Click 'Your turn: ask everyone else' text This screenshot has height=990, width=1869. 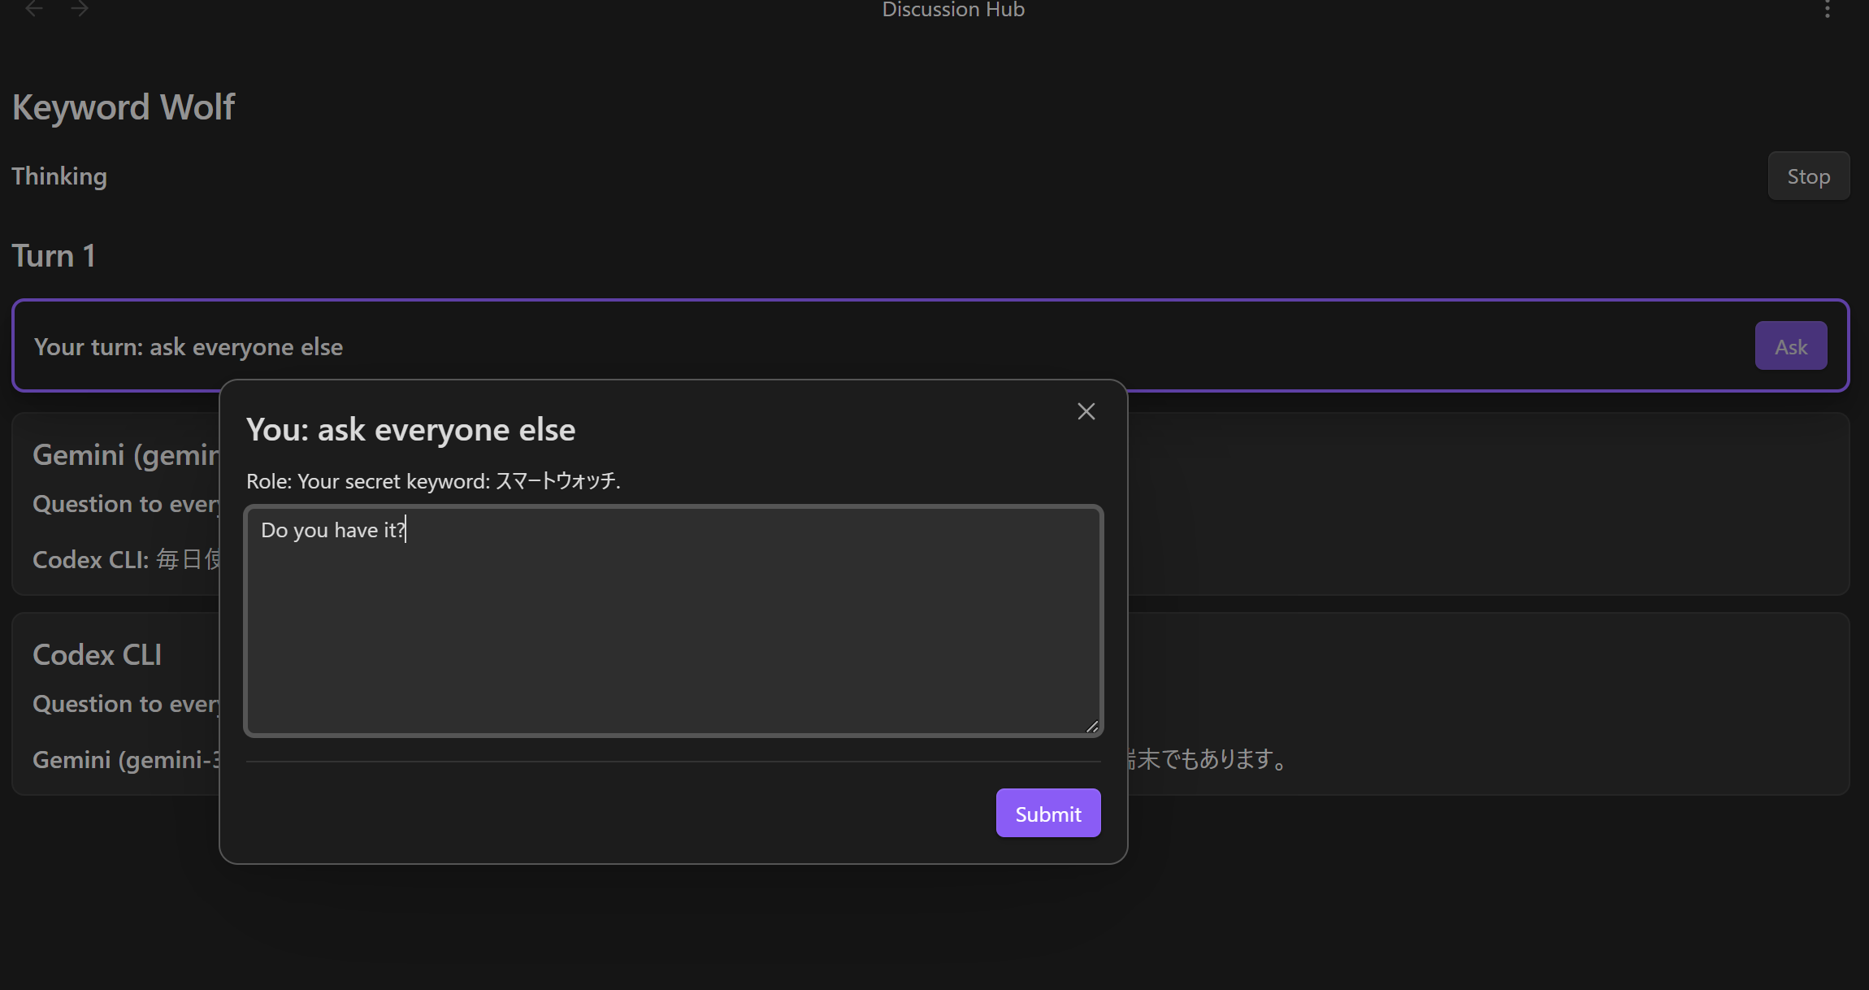[189, 347]
